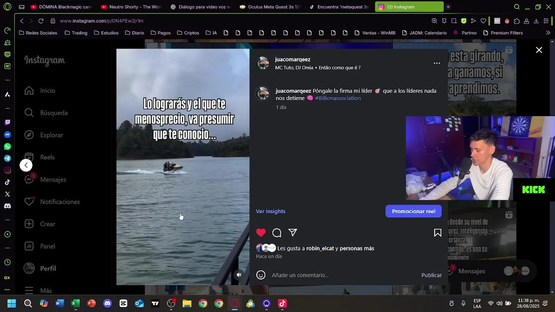Image resolution: width=555 pixels, height=312 pixels.
Task: Open Búsqueda in Instagram sidebar
Action: [x=46, y=113]
